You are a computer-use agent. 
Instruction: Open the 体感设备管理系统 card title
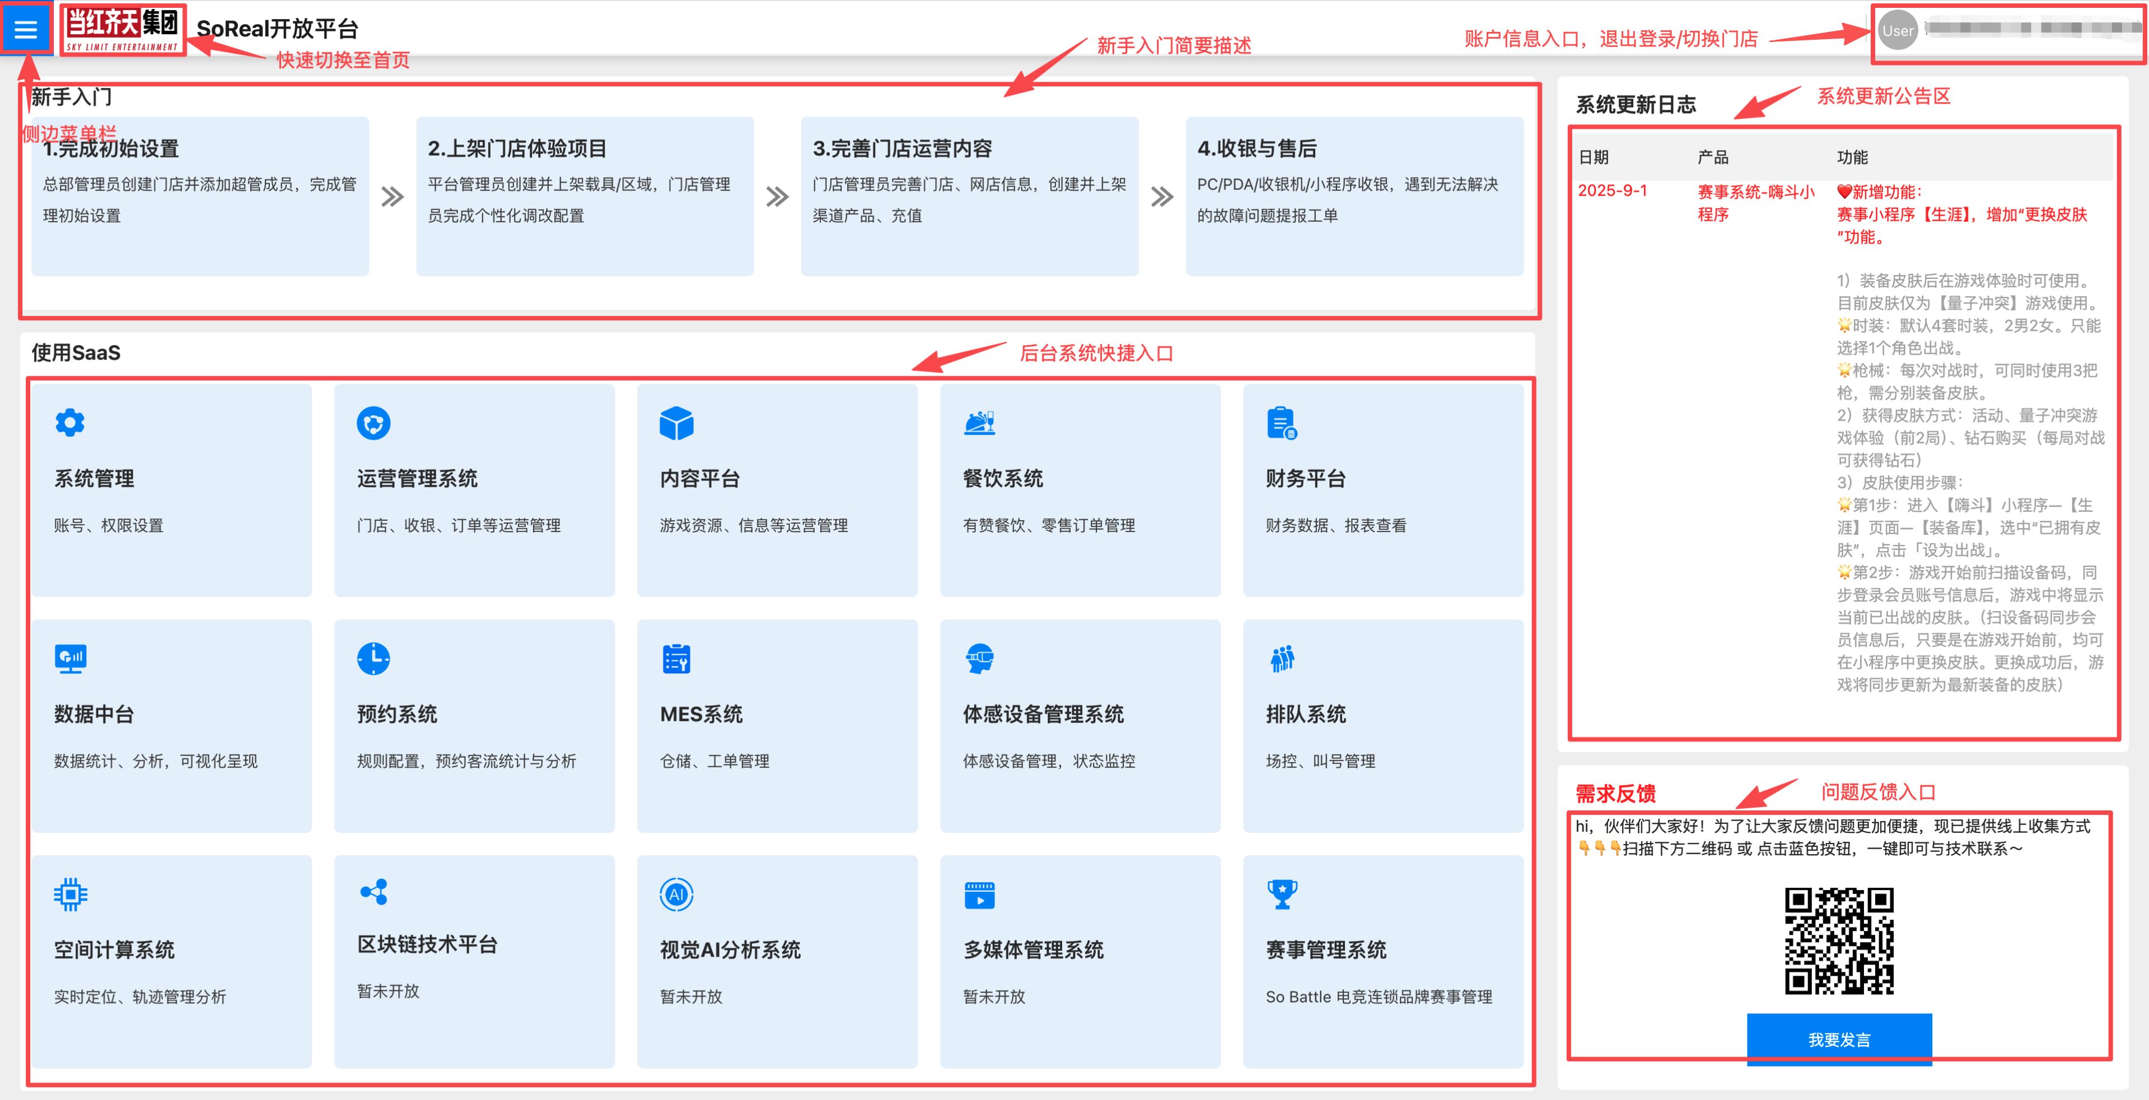pyautogui.click(x=1043, y=715)
